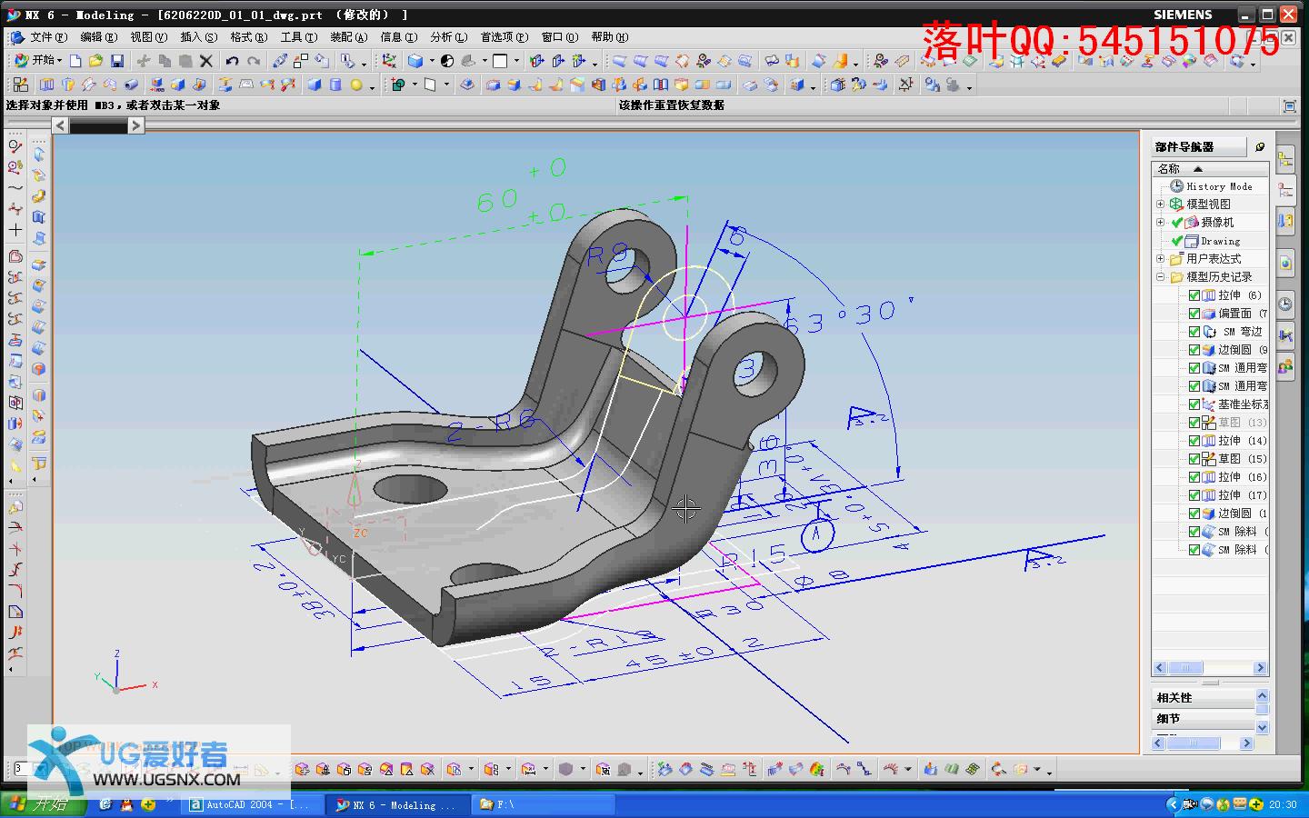Toggle the 拉伸 (17) checkbox
This screenshot has width=1309, height=818.
pos(1194,495)
